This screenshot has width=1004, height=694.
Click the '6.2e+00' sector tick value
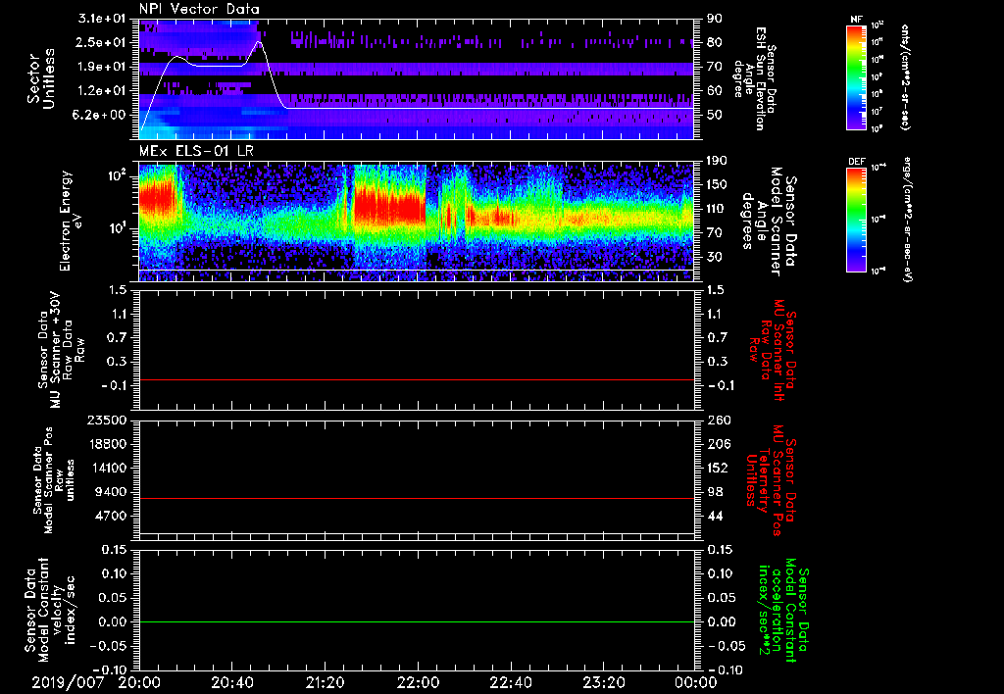(x=101, y=115)
